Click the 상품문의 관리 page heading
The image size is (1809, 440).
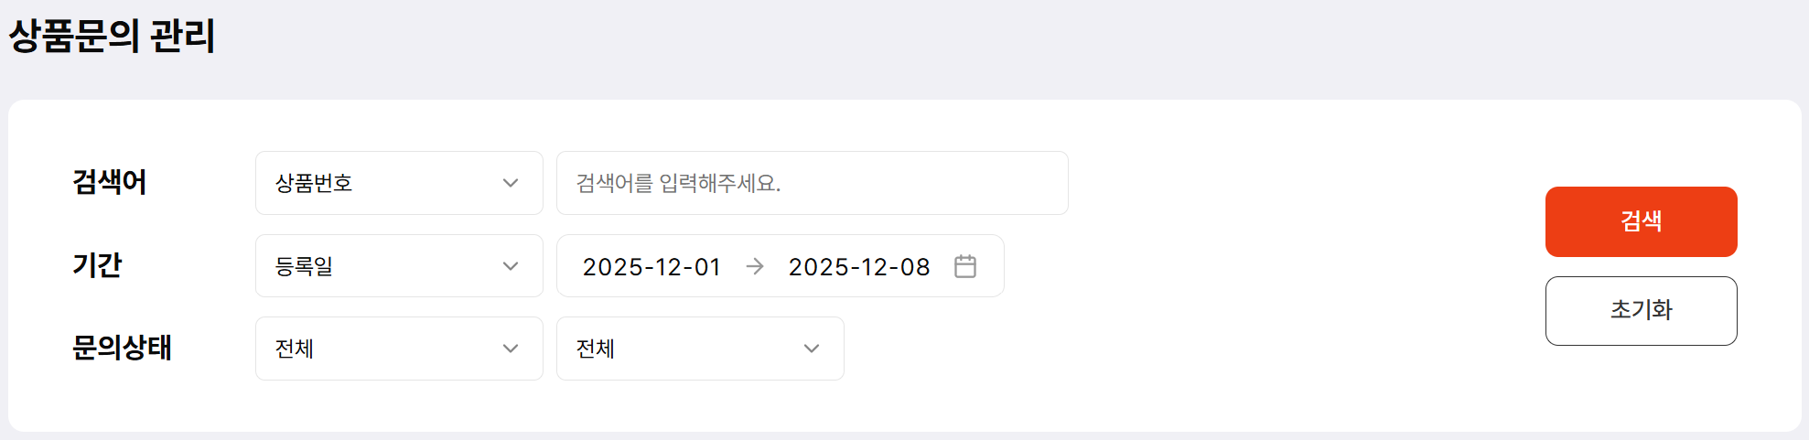(112, 37)
